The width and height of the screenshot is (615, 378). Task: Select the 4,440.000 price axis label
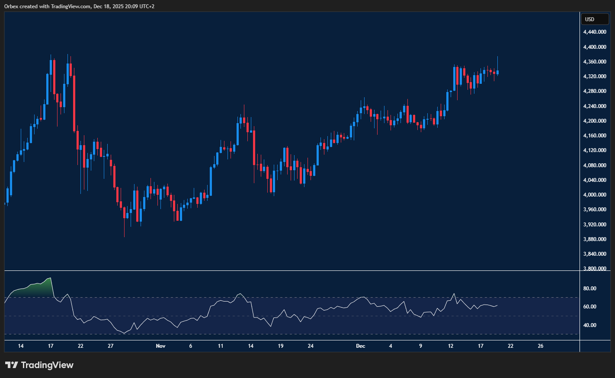point(595,32)
